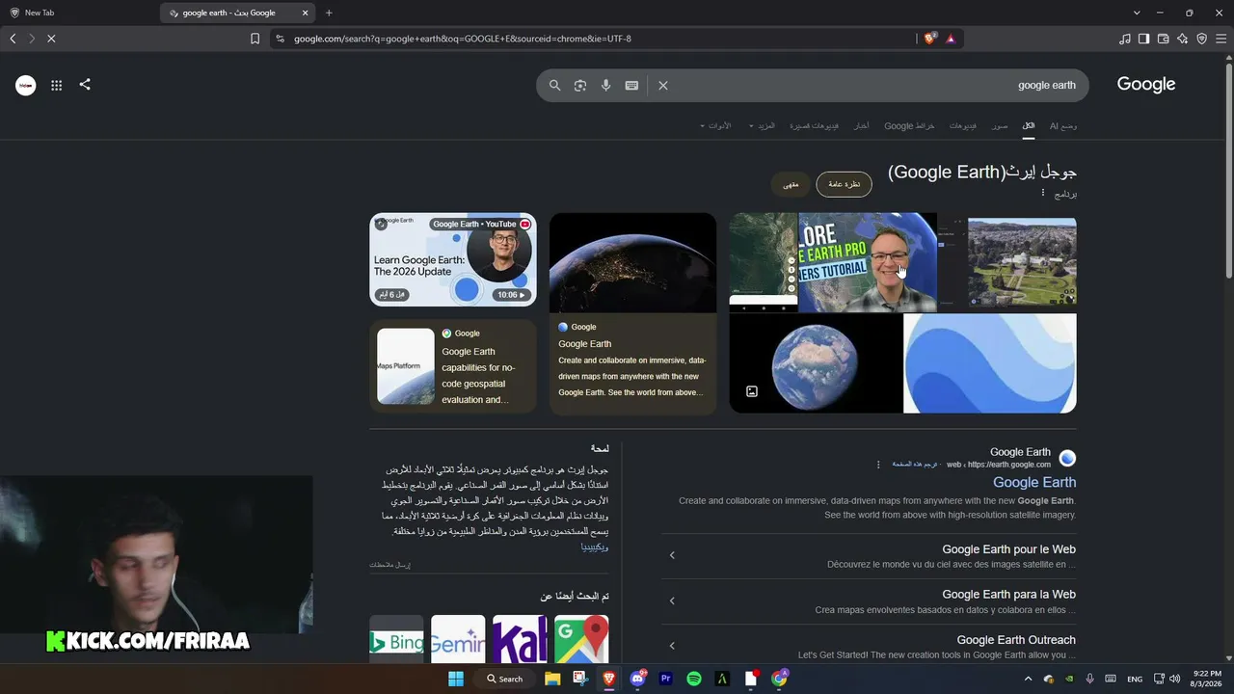Start voice search with the microphone icon
The width and height of the screenshot is (1234, 694).
605,85
